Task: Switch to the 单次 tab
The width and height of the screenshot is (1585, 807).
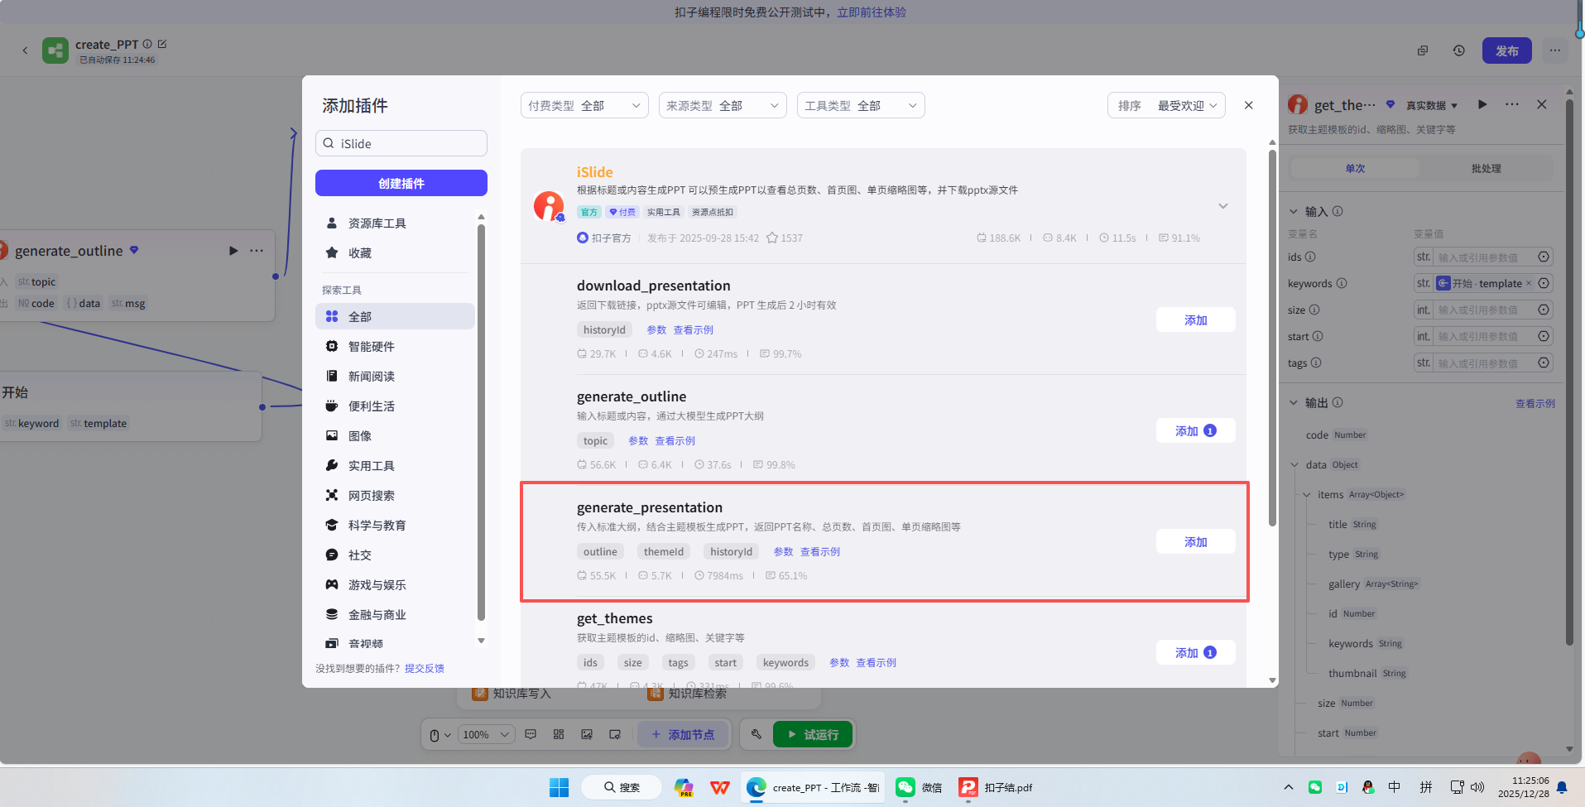Action: coord(1355,168)
